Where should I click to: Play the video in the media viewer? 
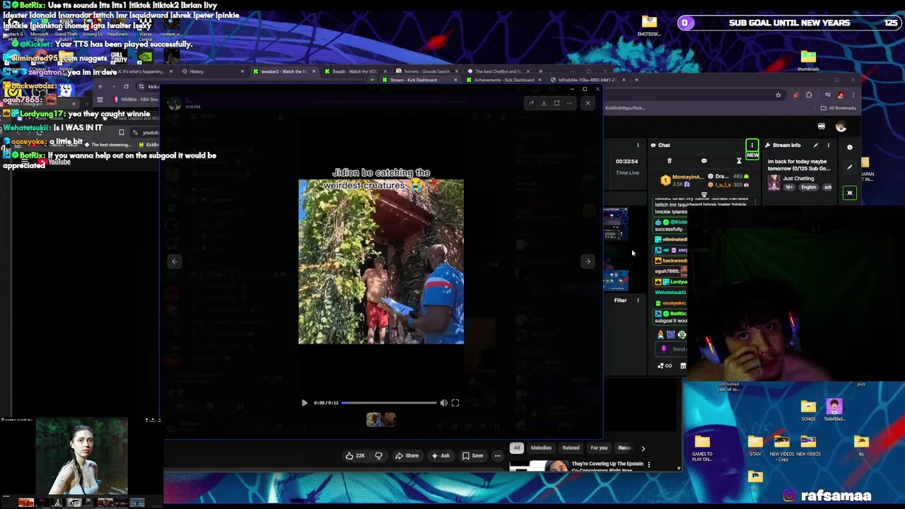pos(305,403)
